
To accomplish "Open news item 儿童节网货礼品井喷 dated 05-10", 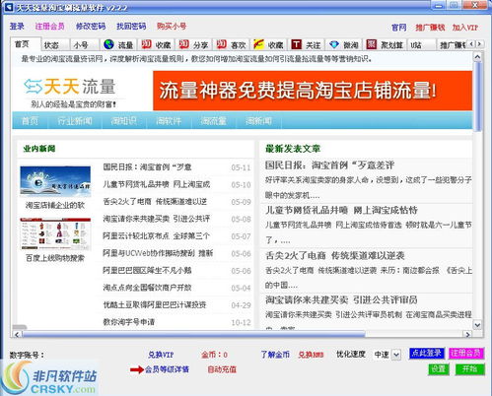I will 157,184.
